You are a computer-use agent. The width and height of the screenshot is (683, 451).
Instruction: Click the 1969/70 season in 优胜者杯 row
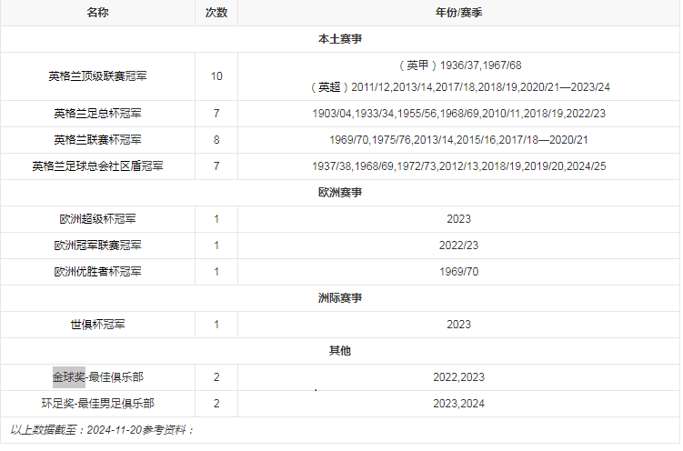click(x=458, y=272)
